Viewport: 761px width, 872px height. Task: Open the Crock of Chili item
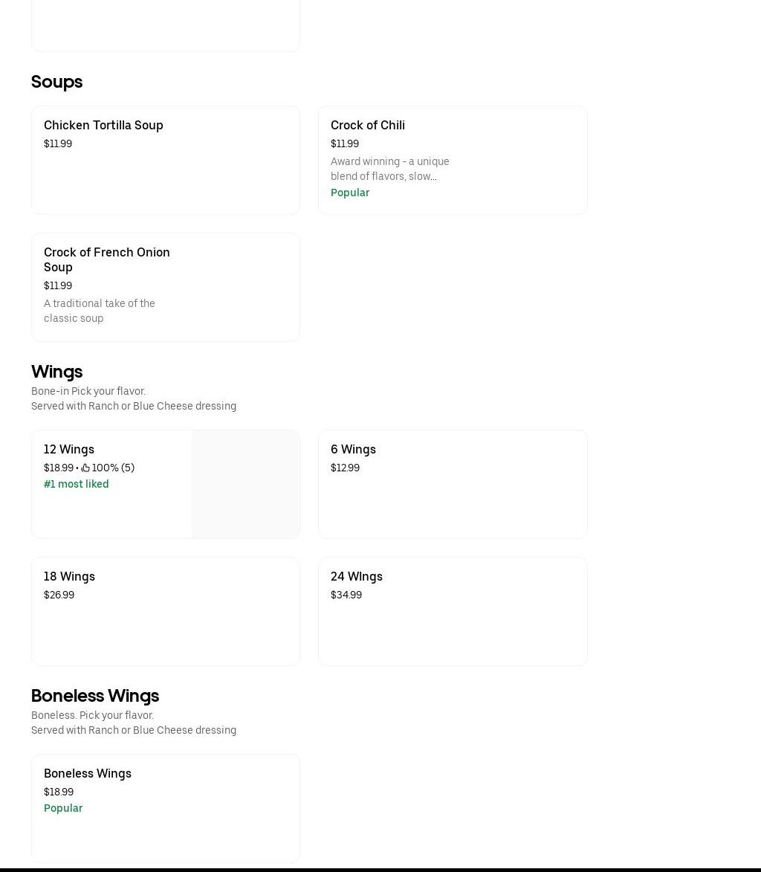pos(453,160)
